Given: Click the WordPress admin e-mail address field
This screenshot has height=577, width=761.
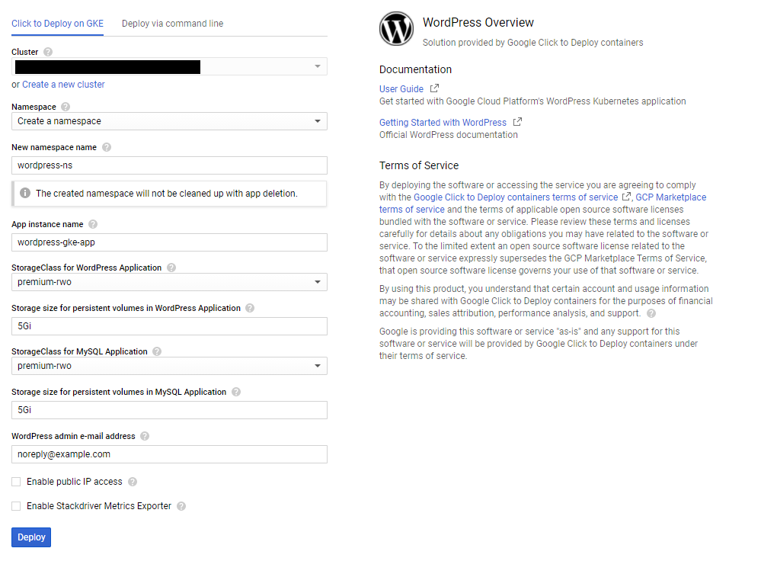Looking at the screenshot, I should [x=169, y=453].
